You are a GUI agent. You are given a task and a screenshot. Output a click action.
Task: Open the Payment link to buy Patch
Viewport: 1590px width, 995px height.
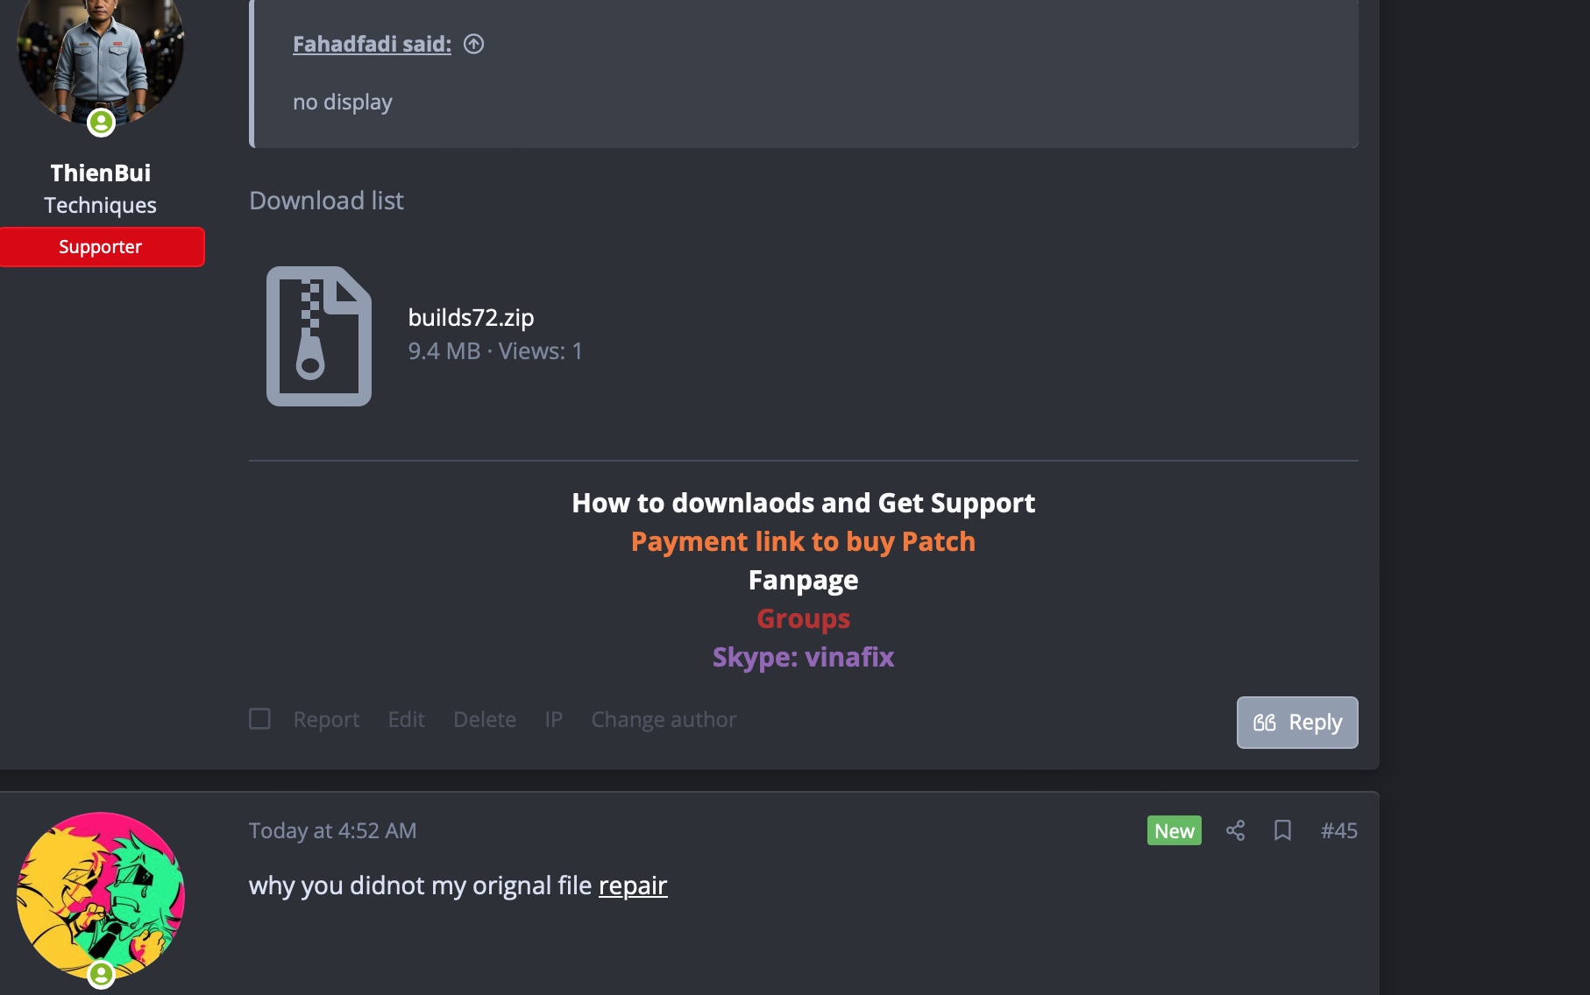coord(802,541)
